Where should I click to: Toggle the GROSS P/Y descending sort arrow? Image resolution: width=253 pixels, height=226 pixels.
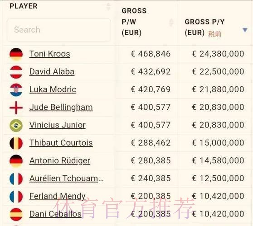(245, 30)
